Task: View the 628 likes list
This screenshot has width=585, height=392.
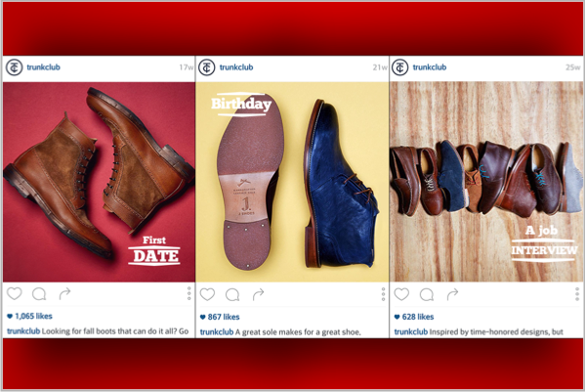Action: click(x=414, y=317)
